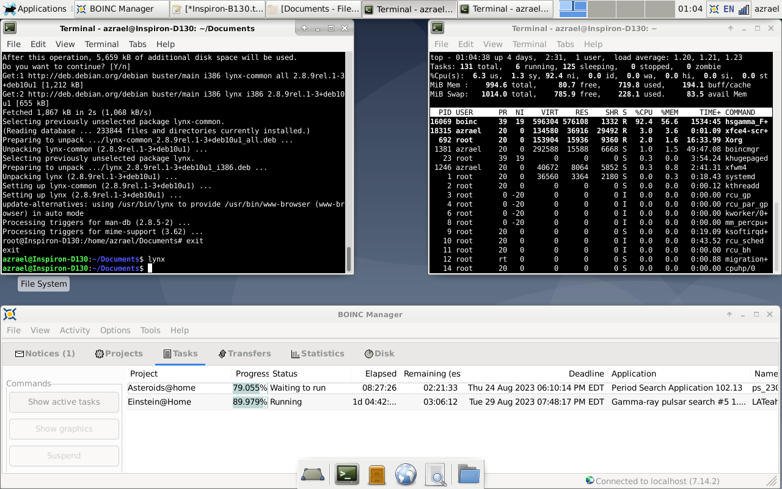The width and height of the screenshot is (782, 489).
Task: Switch to Documents File Manager taskbar button
Action: pos(314,9)
